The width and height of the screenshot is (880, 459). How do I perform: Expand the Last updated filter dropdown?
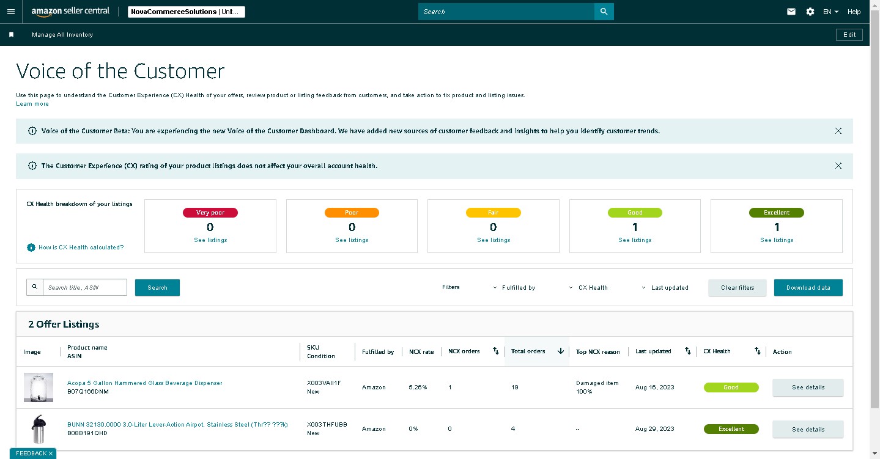665,288
